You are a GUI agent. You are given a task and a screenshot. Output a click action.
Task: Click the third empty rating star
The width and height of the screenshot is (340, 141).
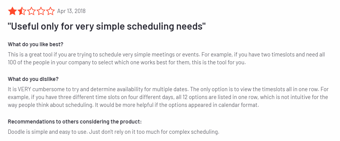31,11
